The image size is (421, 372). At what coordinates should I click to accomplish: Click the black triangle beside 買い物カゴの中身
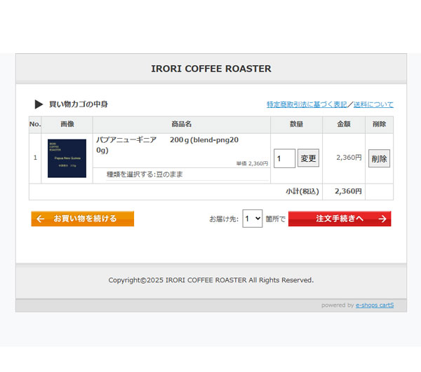[39, 104]
